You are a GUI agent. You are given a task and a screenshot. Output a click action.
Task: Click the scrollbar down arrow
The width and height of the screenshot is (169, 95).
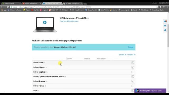[x=168, y=92]
